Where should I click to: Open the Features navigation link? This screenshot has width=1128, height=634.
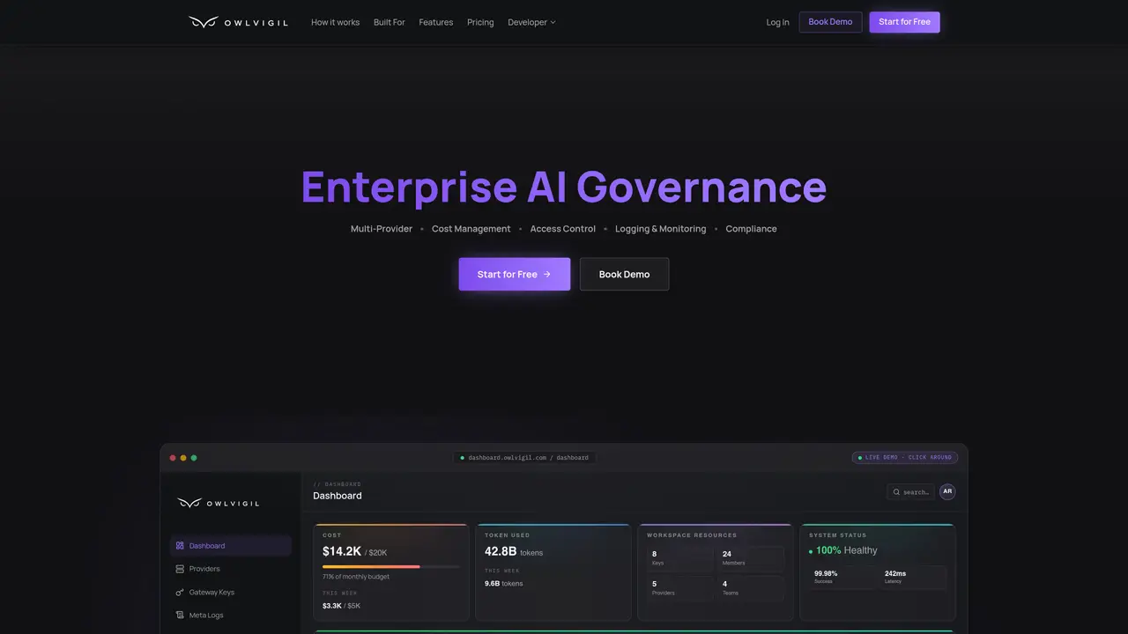click(435, 22)
